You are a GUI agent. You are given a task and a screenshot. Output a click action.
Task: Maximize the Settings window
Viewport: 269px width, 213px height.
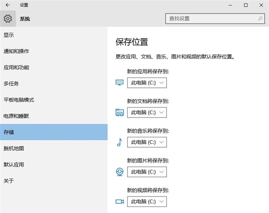[245, 5]
